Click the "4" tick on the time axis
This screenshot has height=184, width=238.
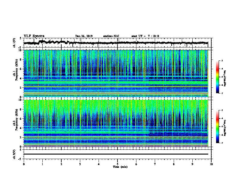[99, 164]
